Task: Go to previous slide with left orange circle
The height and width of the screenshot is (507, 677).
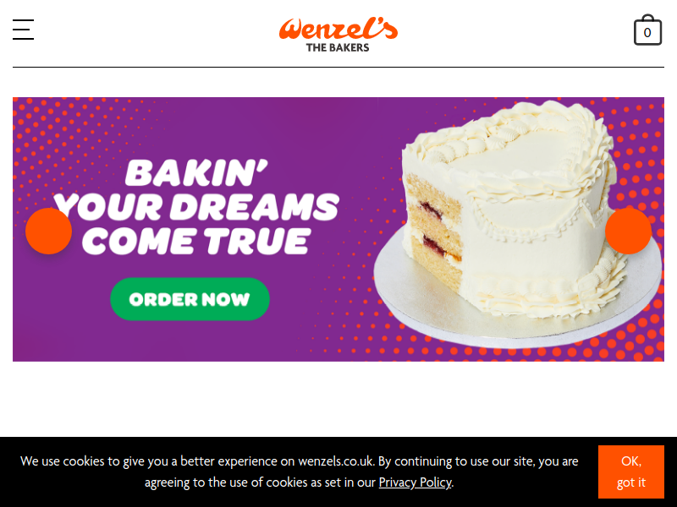Action: click(x=49, y=231)
